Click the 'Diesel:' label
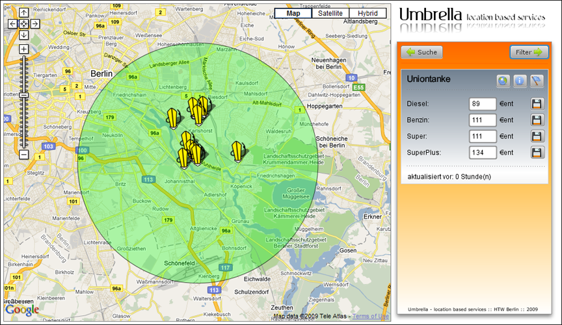This screenshot has height=325, width=562. pos(418,104)
